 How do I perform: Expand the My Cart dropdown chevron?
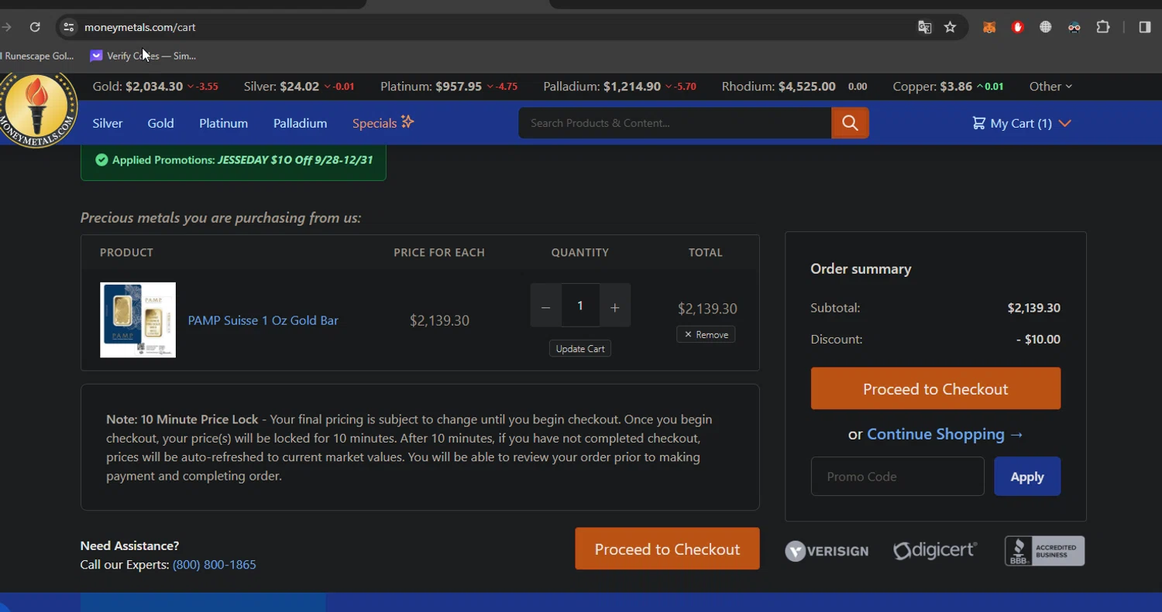point(1064,123)
